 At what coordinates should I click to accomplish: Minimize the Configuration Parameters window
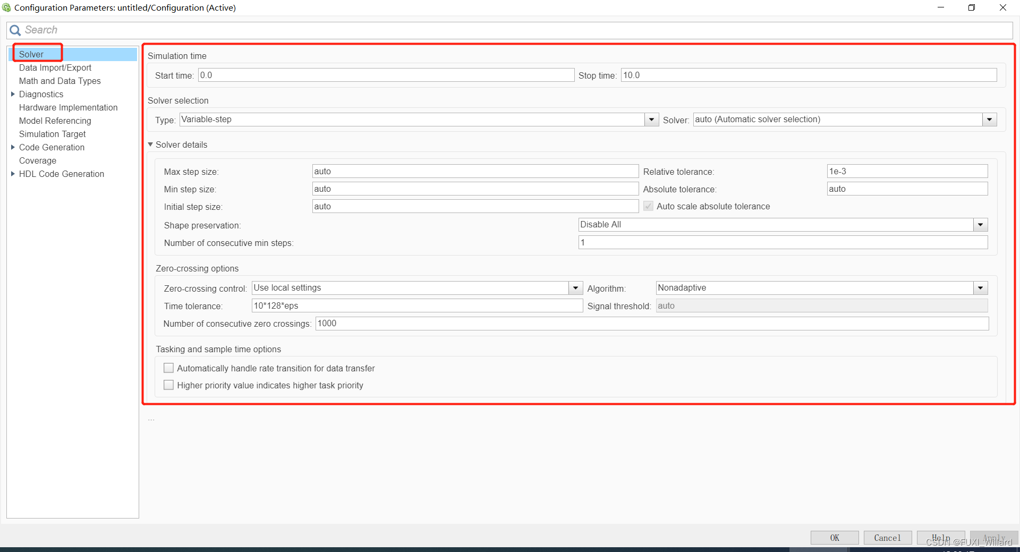point(941,7)
